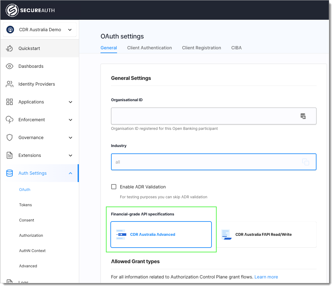The image size is (334, 288).
Task: Switch to the Client Registration tab
Action: point(201,48)
